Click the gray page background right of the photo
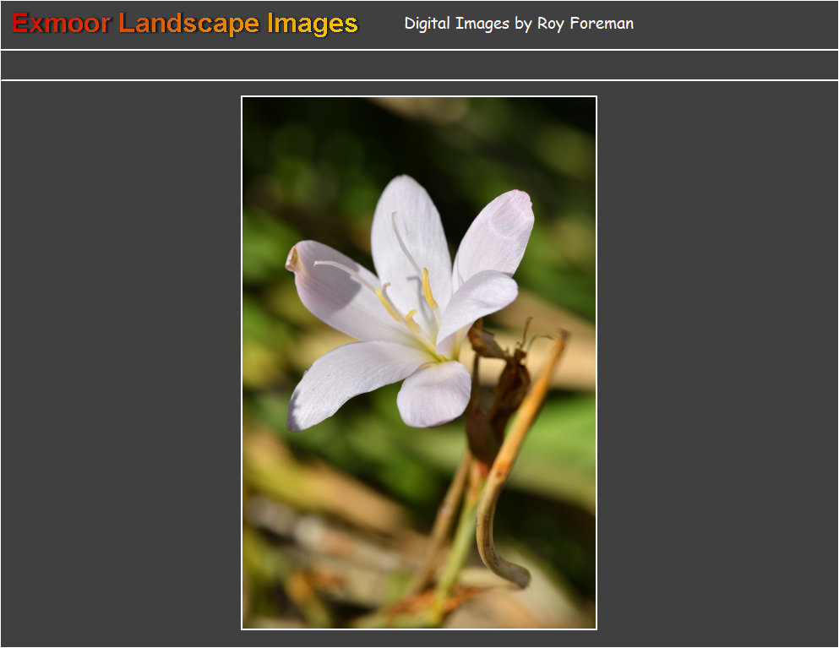Image resolution: width=839 pixels, height=648 pixels. coord(718,363)
